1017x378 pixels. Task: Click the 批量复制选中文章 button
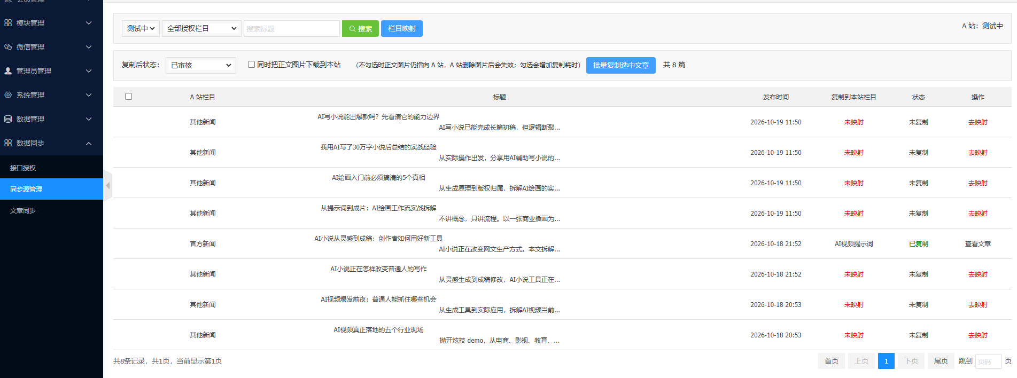click(621, 65)
